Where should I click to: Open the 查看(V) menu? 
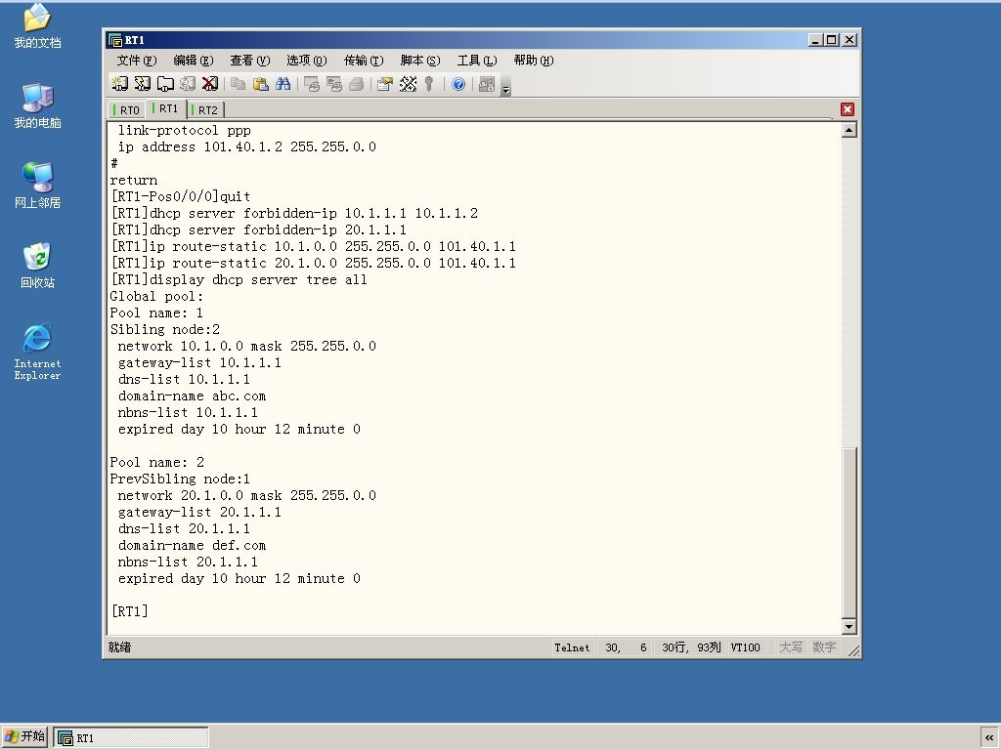point(250,61)
